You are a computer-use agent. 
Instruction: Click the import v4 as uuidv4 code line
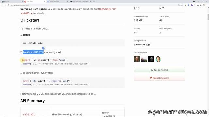click(x=45, y=60)
